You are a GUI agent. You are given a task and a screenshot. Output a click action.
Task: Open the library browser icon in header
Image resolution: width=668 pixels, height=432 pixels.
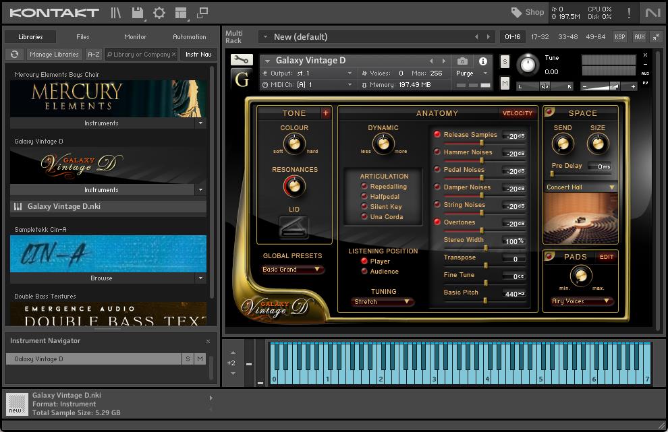point(116,12)
